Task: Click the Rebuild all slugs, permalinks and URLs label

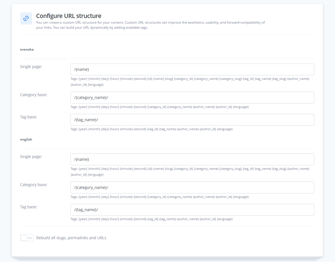Action: [71, 238]
